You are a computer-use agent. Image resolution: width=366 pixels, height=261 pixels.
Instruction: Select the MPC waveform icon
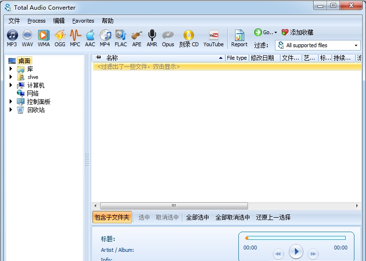coord(76,36)
